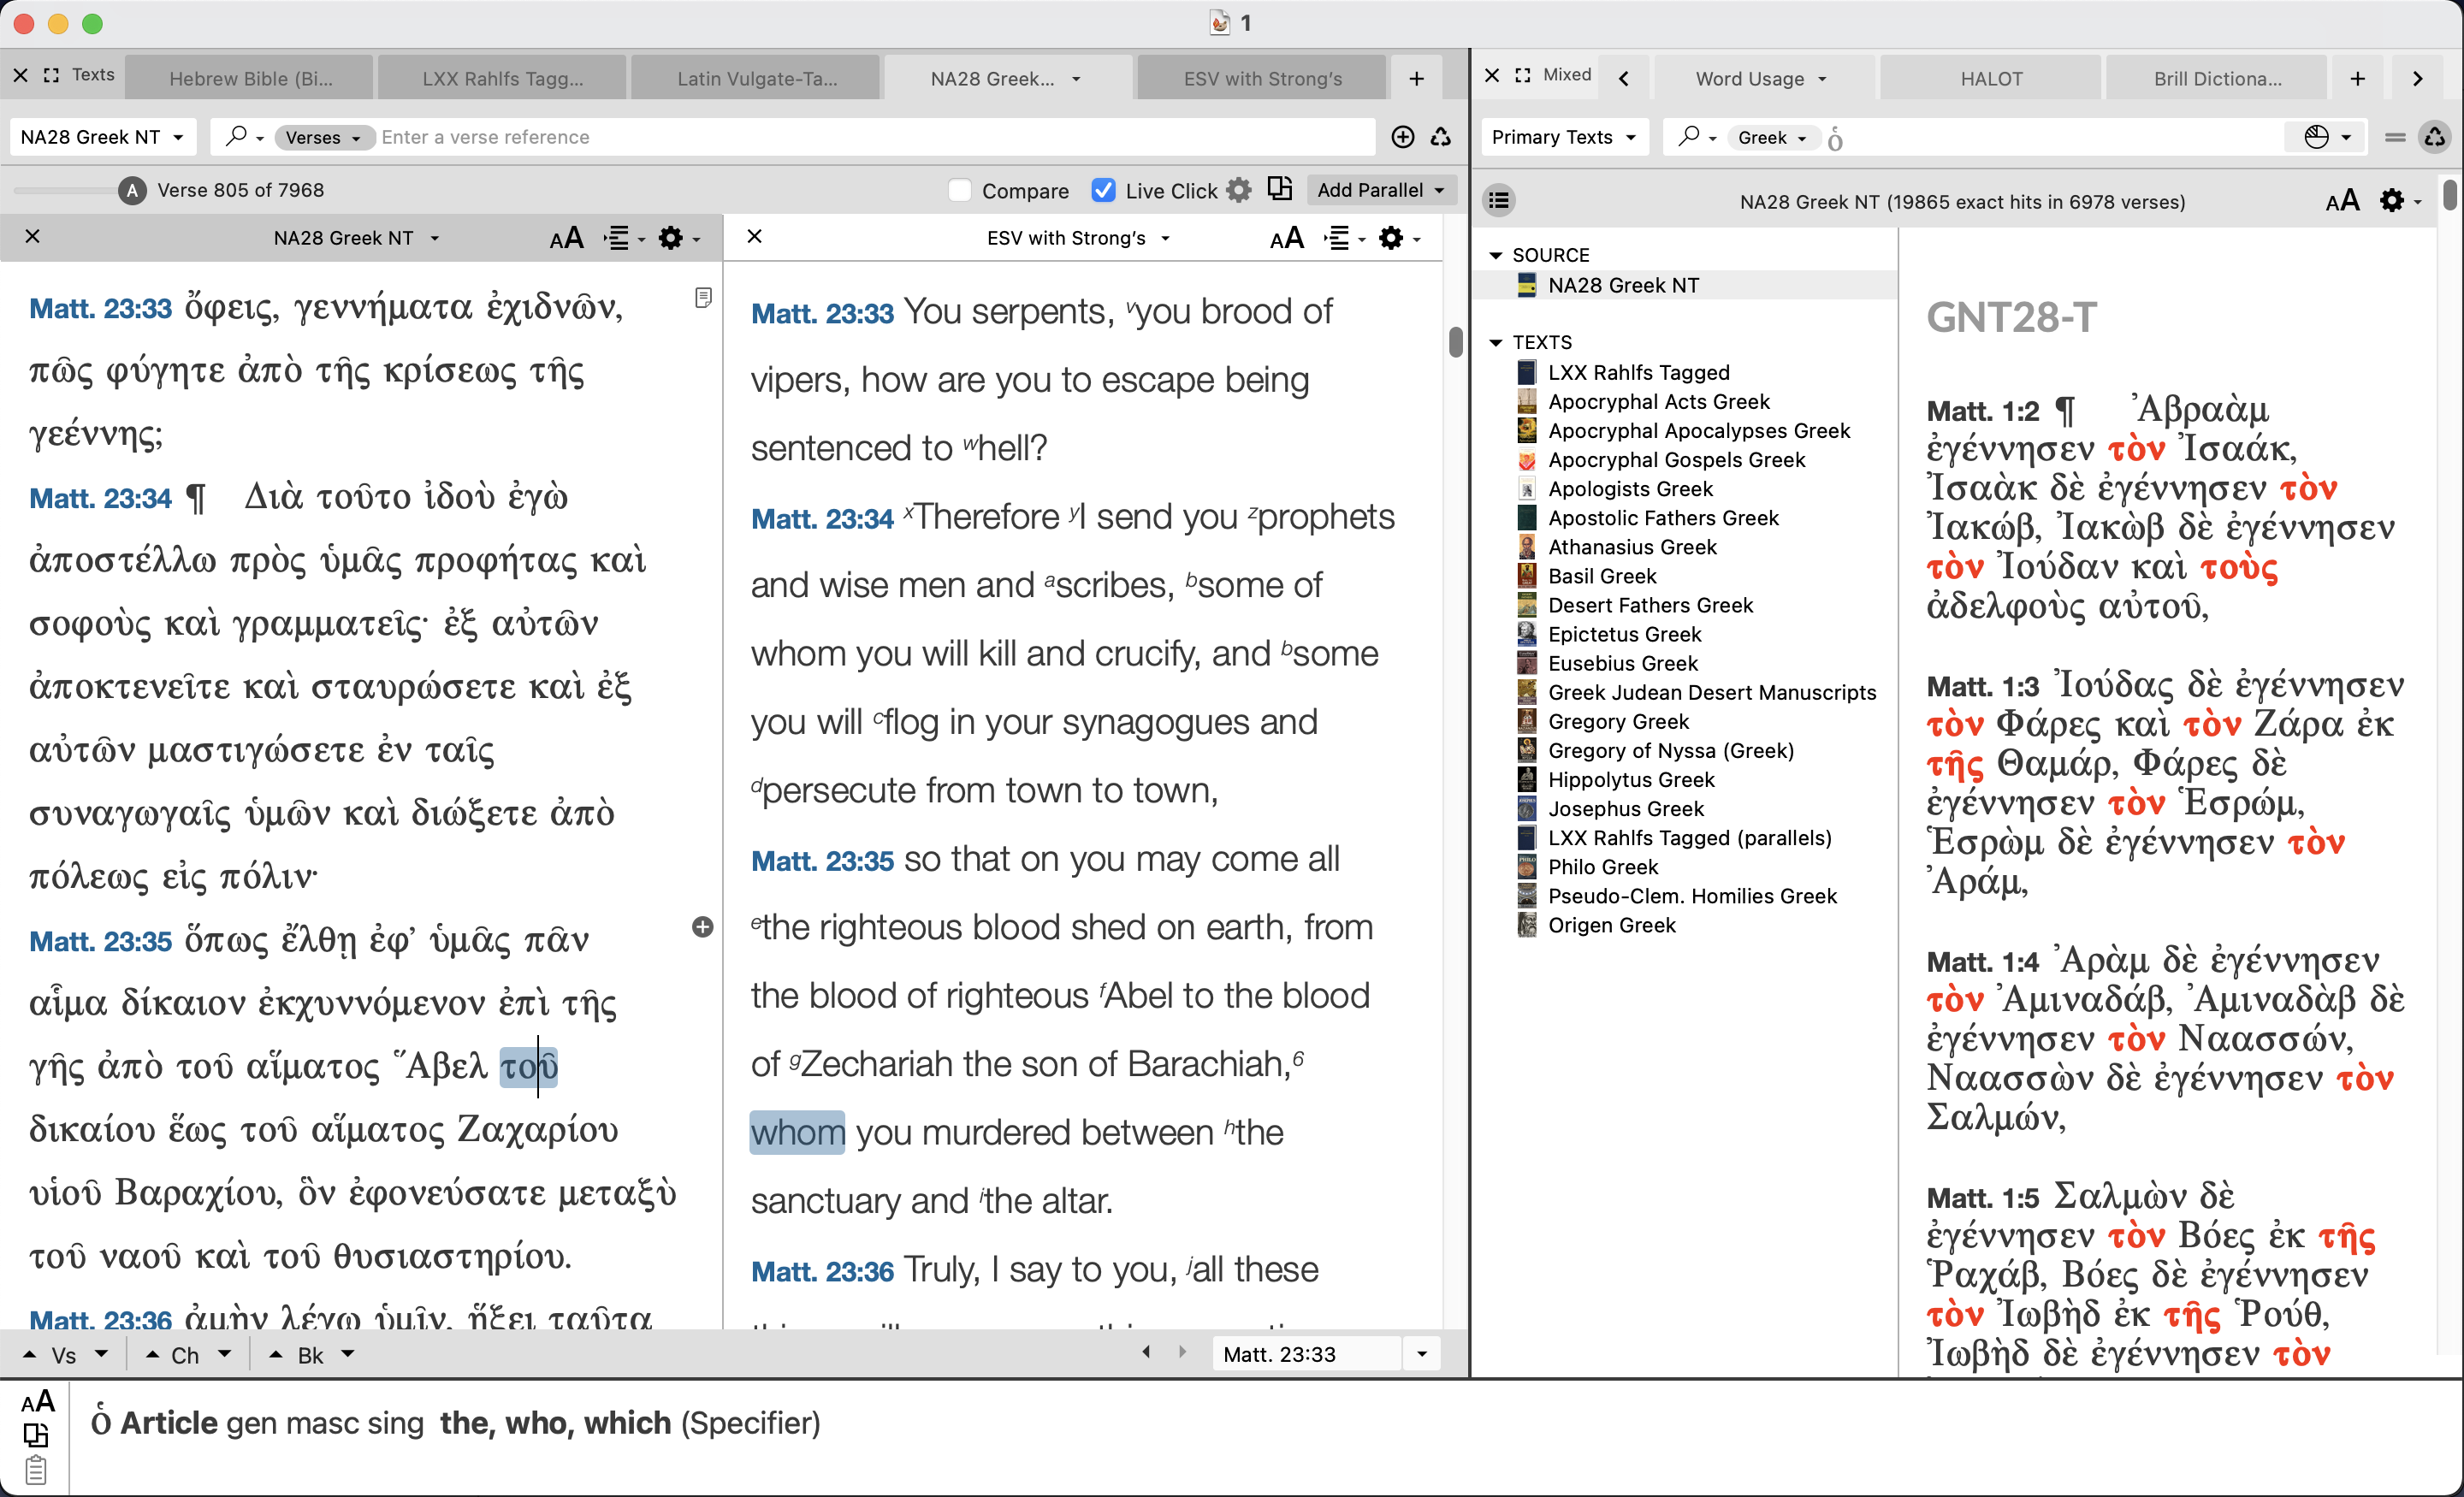Viewport: 2464px width, 1497px height.
Task: Open settings gear in NA28 Greek NT pane
Action: pos(672,238)
